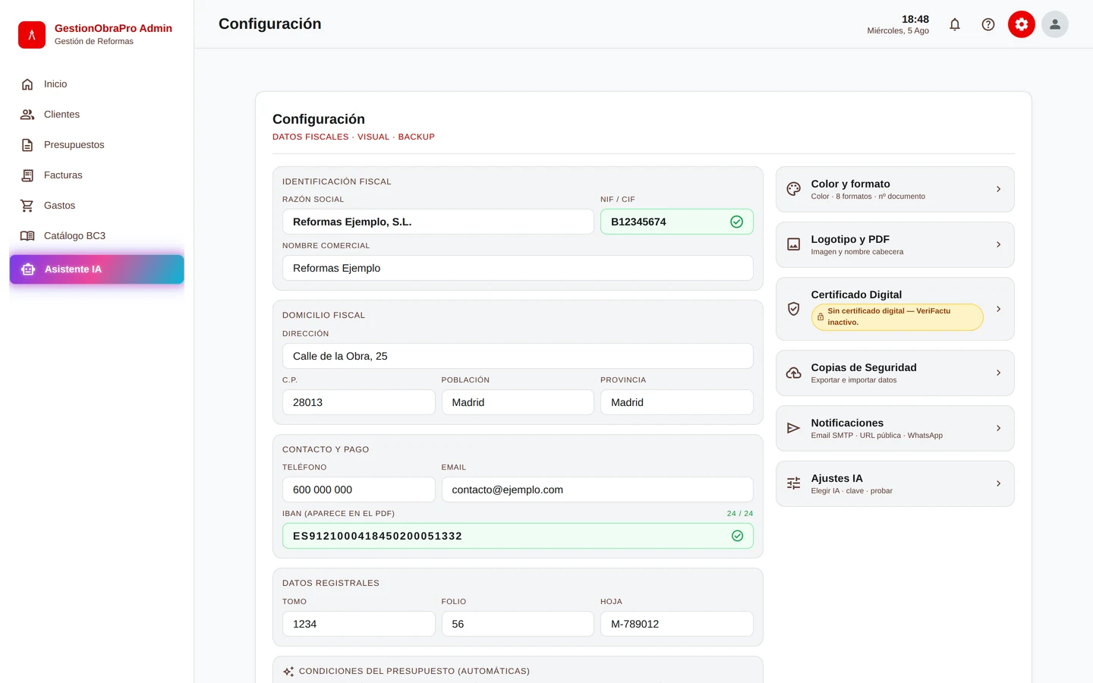
Task: Click the Clientes people icon
Action: tap(27, 115)
